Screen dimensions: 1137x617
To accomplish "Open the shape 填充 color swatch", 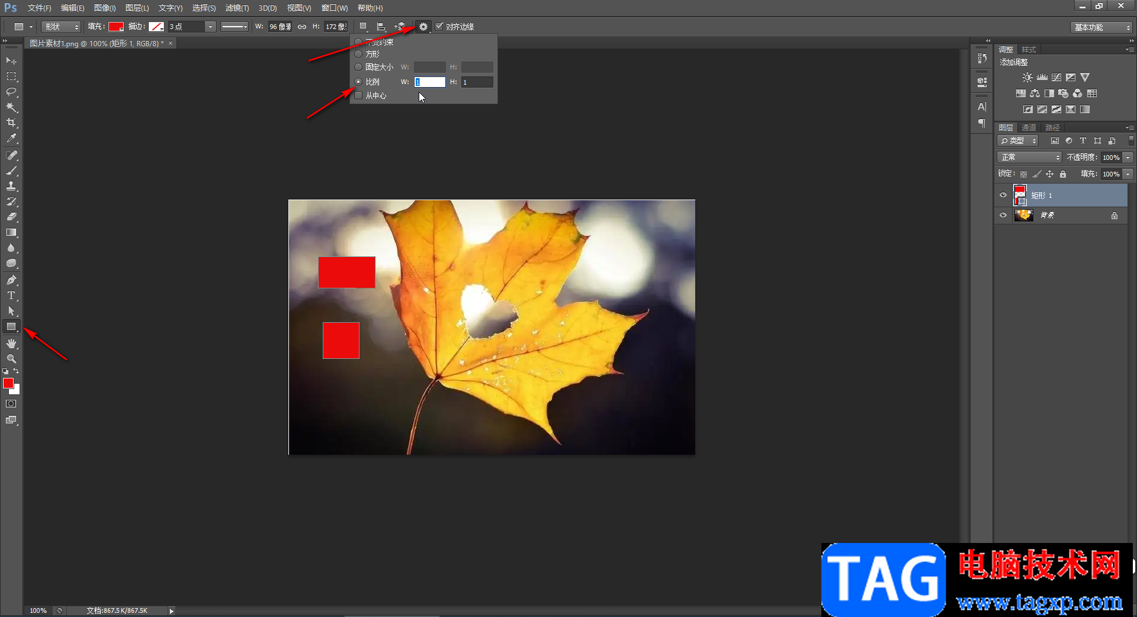I will coord(115,27).
